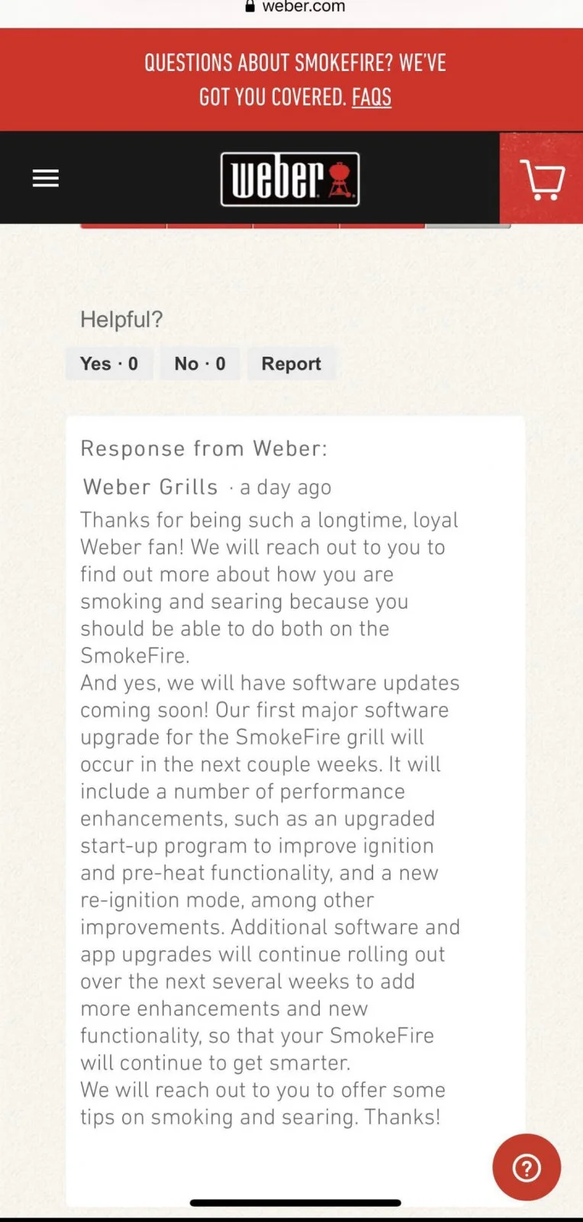583x1222 pixels.
Task: Click the paragraph starting 'Thanks for being'
Action: click(269, 587)
